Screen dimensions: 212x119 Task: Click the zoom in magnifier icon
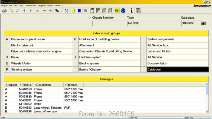11,11
